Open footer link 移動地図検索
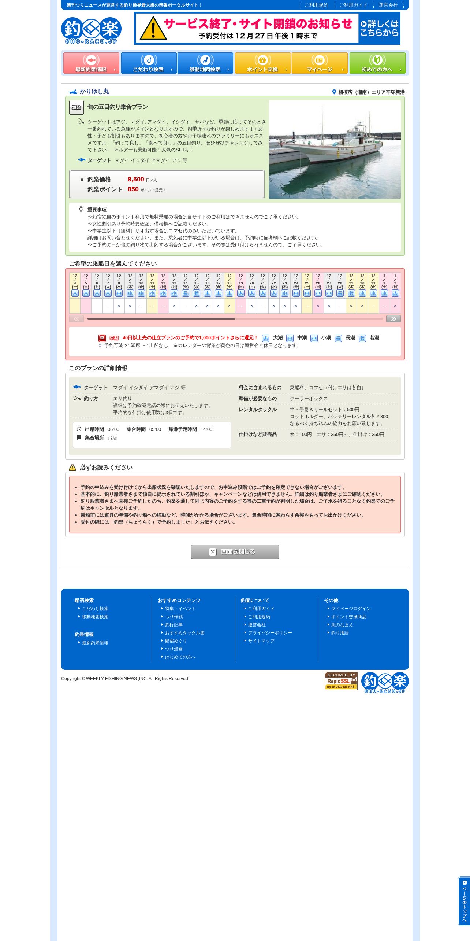This screenshot has width=470, height=941. (x=95, y=617)
